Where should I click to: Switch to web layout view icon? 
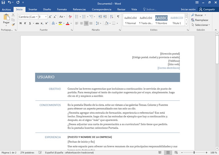pos(176,152)
